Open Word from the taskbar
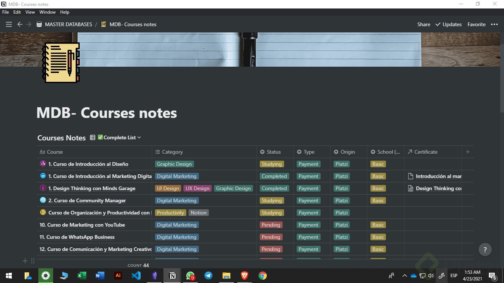Screen dimensions: 504x283 tap(100, 276)
